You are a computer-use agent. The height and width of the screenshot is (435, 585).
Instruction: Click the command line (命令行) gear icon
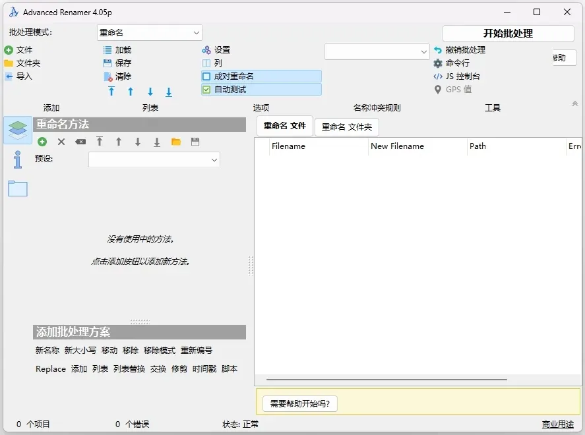click(437, 63)
